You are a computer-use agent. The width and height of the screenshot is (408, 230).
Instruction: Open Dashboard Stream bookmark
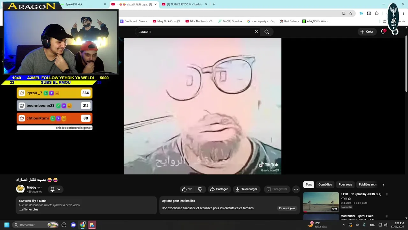coord(135,21)
